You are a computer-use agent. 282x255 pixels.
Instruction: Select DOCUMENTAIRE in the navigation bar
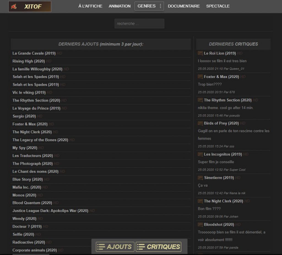(x=184, y=6)
